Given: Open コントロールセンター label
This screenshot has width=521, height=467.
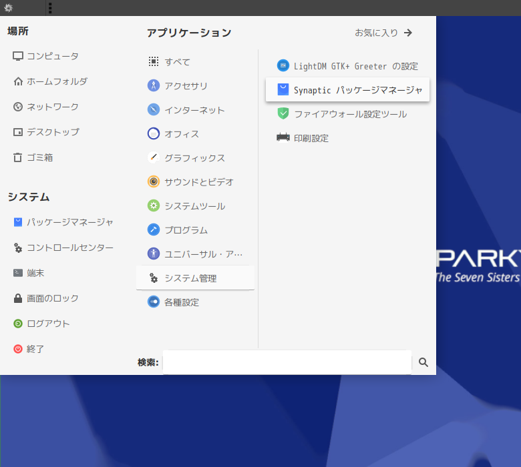Looking at the screenshot, I should point(70,248).
